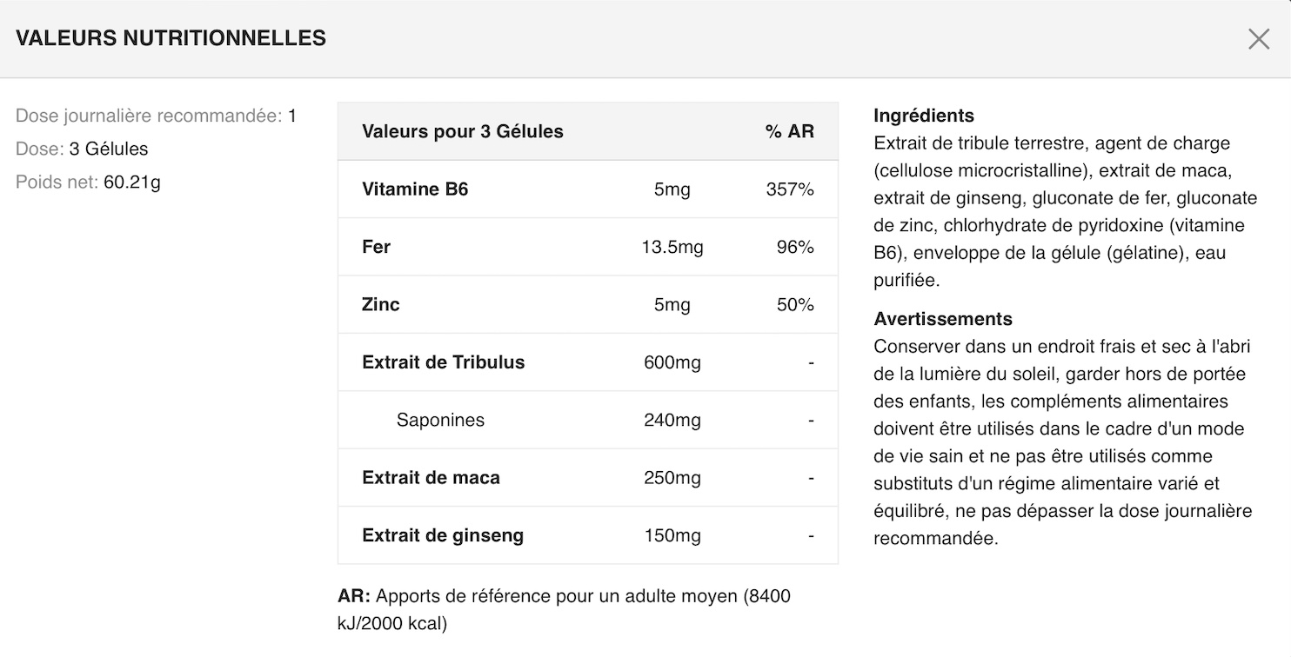Select the 357% value for Vitamine B6
Viewport: 1291px width, 657px height.
pos(790,189)
